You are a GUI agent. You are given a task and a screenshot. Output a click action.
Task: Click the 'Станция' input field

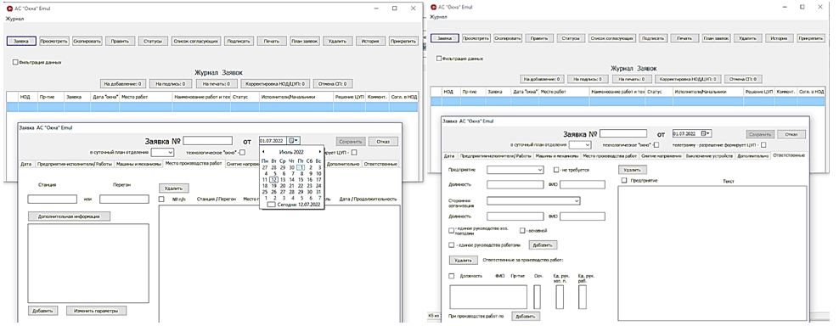(x=53, y=200)
